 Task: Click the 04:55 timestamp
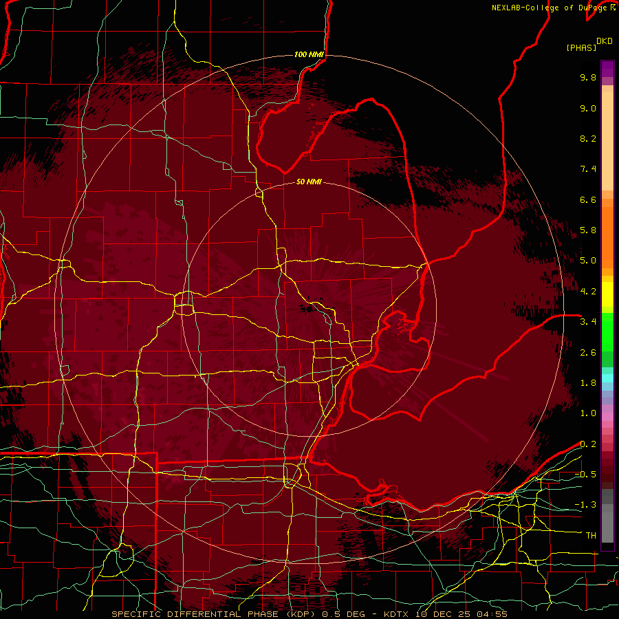click(x=492, y=614)
